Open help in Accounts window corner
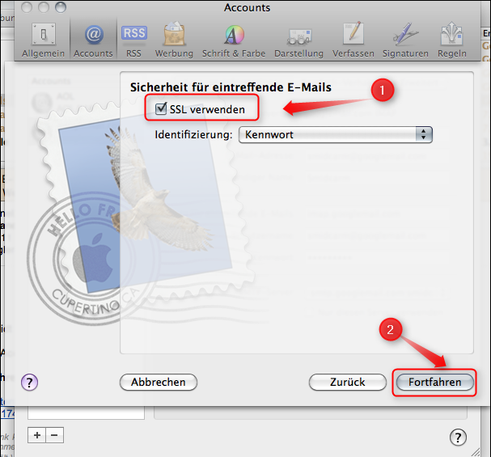This screenshot has height=457, width=491. 458,438
